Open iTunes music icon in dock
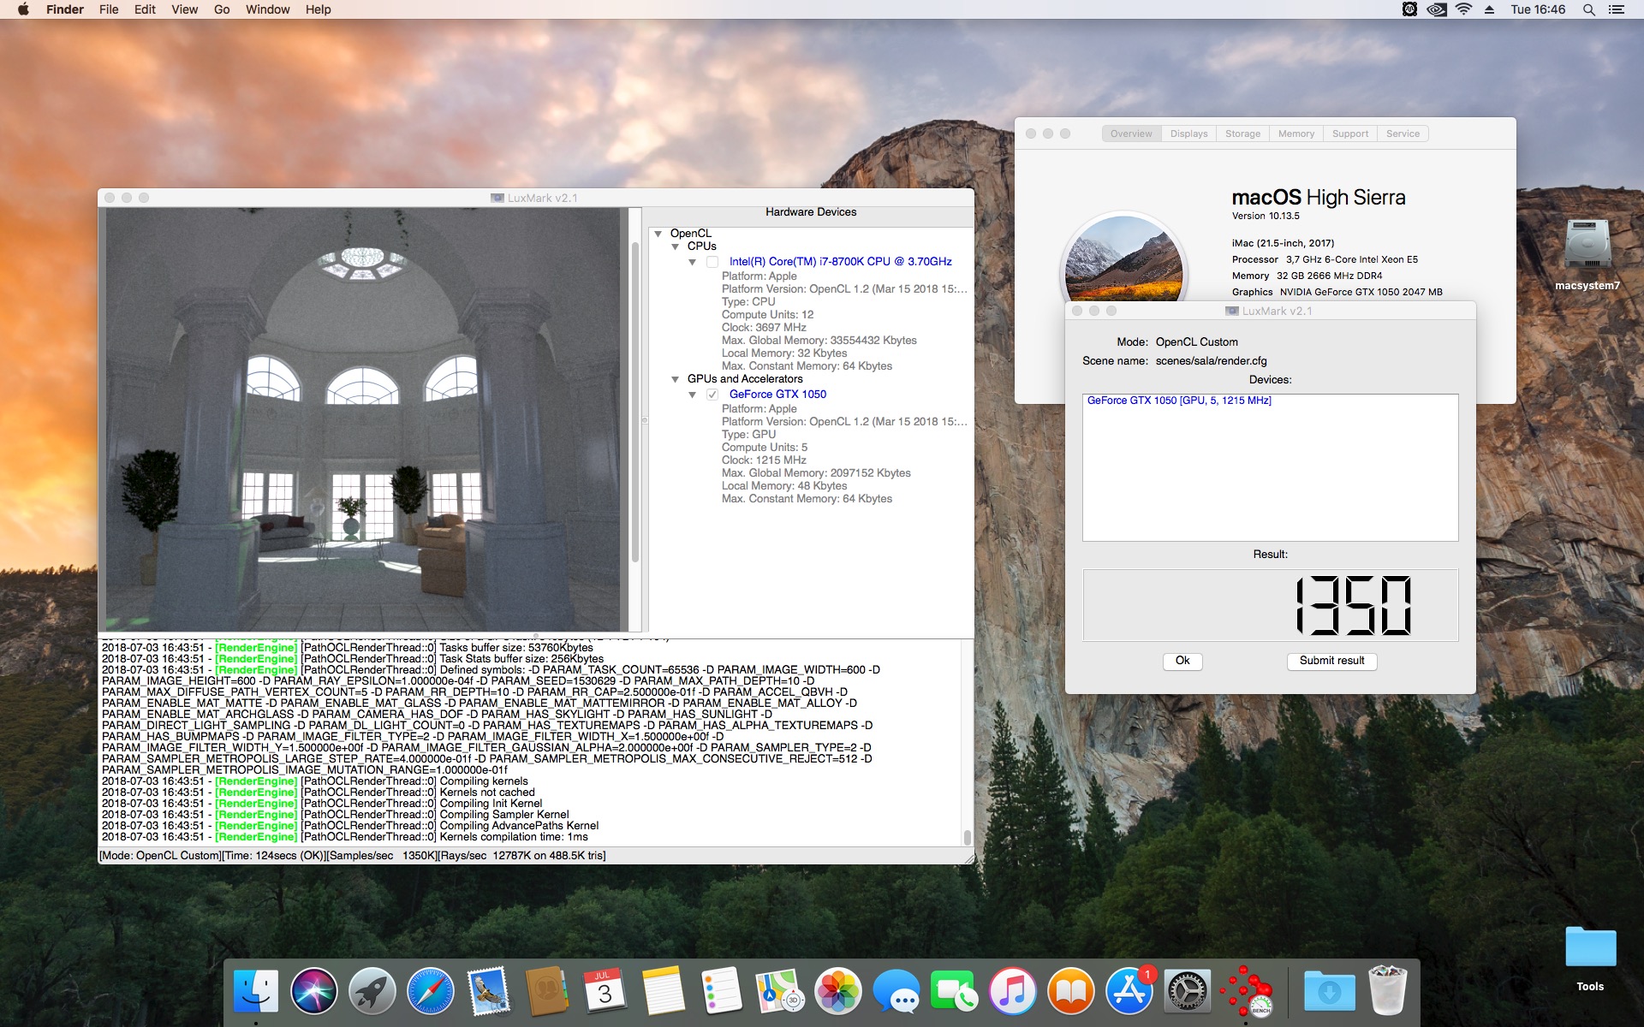The width and height of the screenshot is (1644, 1027). pos(1012,992)
